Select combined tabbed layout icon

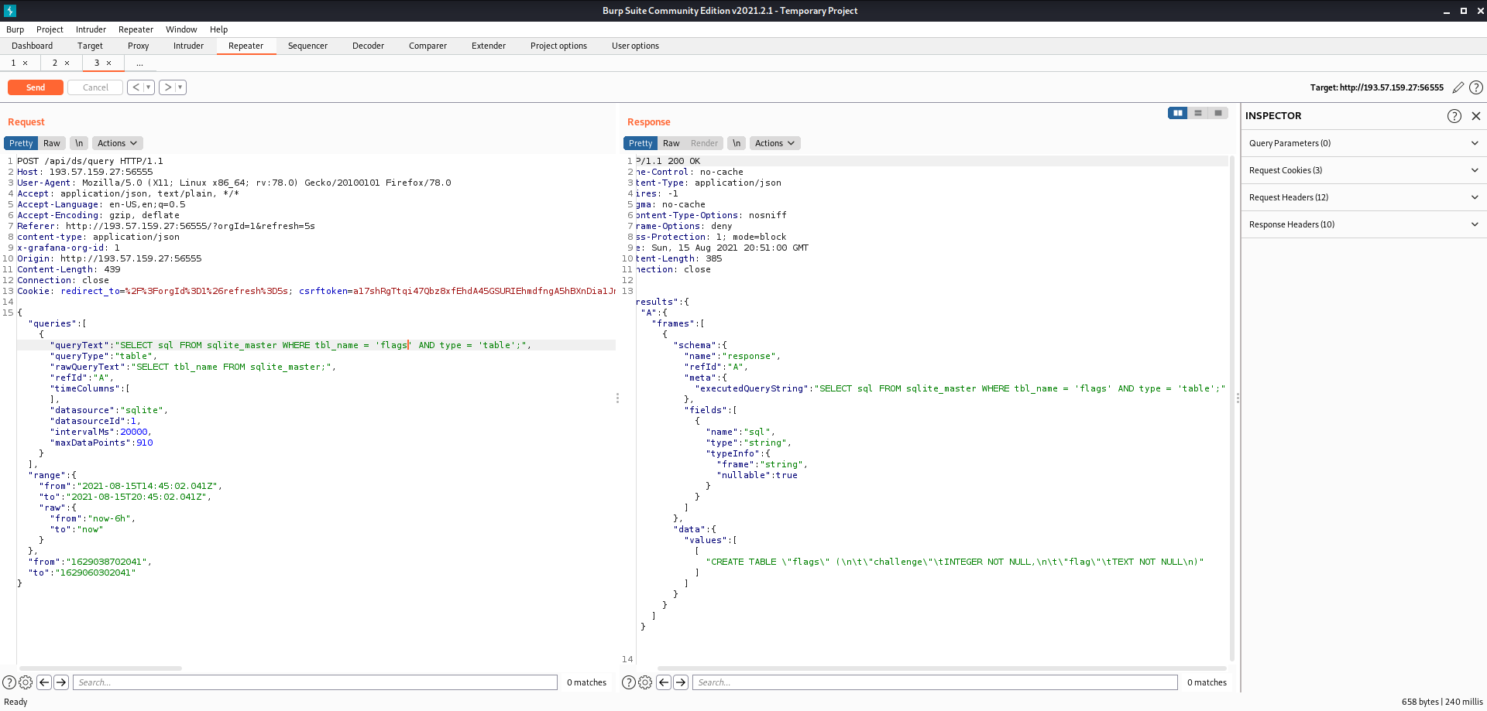(1218, 113)
